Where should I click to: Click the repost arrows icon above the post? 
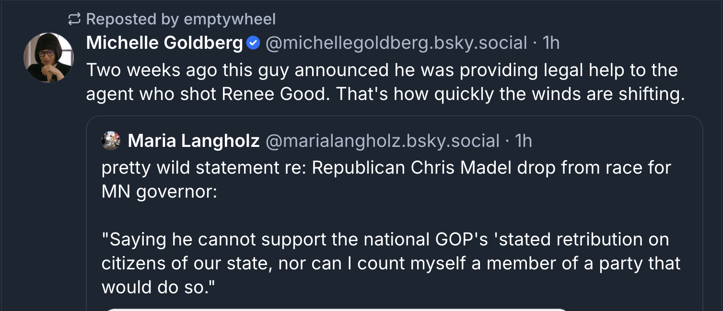point(74,20)
